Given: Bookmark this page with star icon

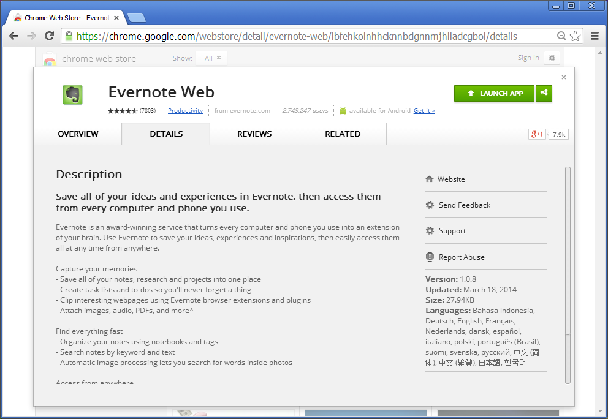Looking at the screenshot, I should point(575,36).
